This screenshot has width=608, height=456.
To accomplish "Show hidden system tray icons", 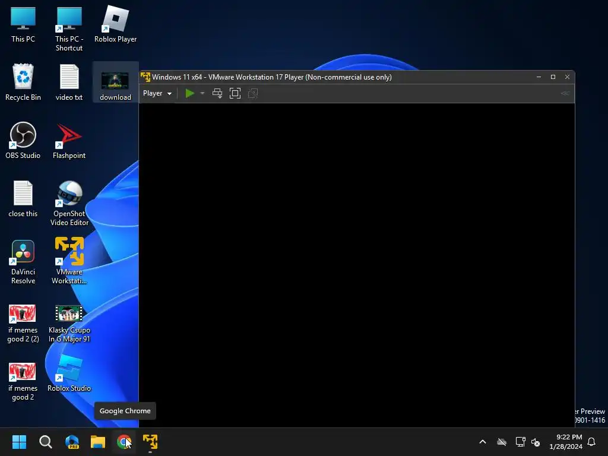I will point(483,442).
